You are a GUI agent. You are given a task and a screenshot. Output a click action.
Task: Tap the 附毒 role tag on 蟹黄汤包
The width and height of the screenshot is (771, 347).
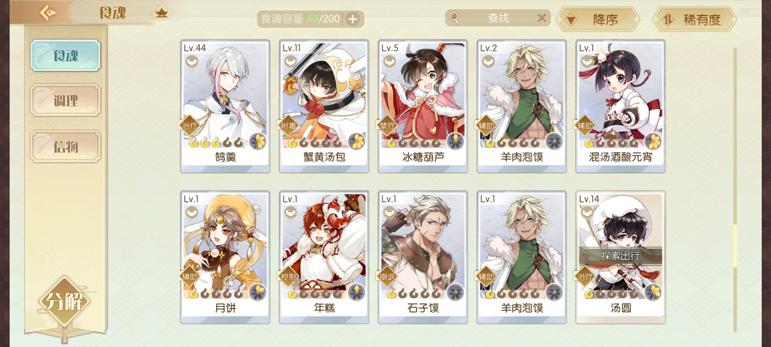(x=288, y=126)
